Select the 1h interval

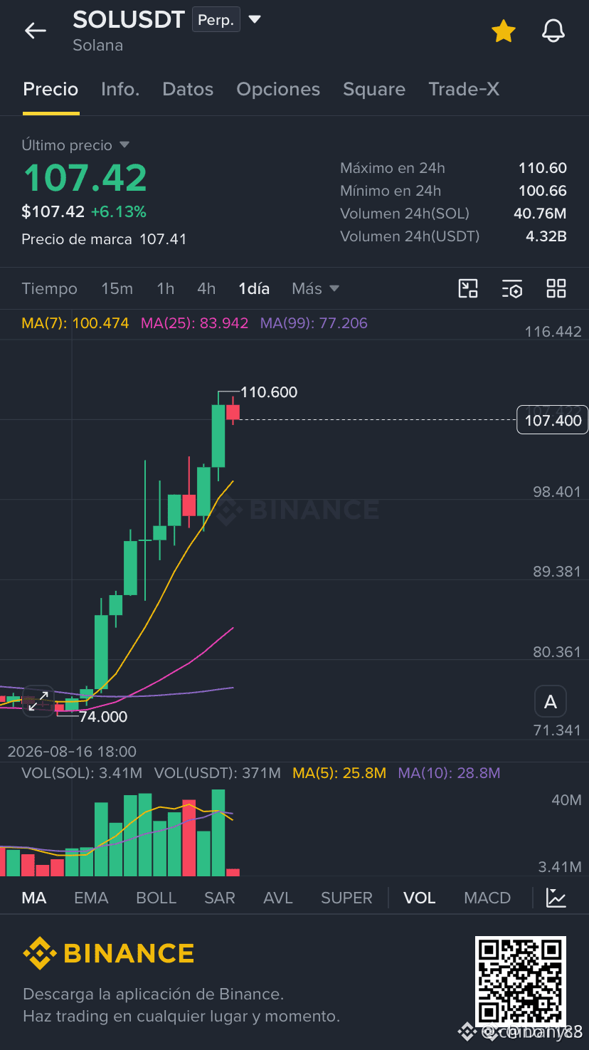[x=165, y=288]
